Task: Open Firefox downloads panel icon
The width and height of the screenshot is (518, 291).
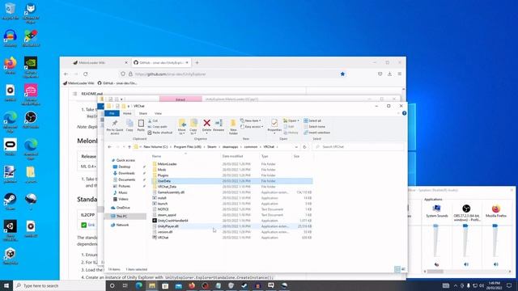Action: click(x=389, y=74)
